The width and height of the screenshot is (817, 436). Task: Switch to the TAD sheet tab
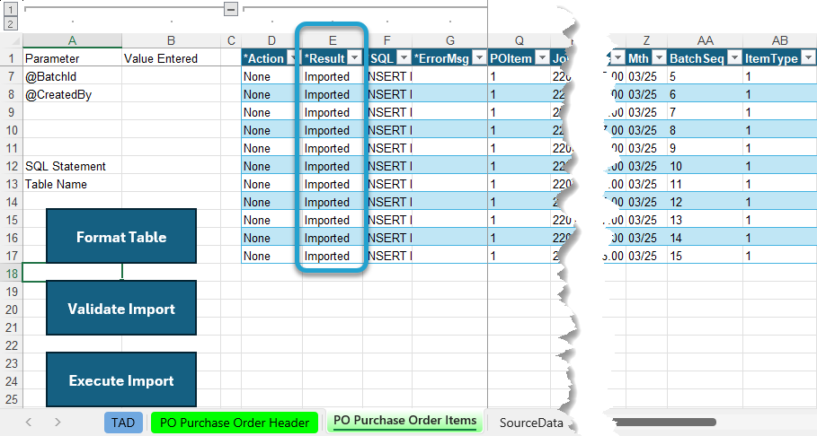click(123, 423)
